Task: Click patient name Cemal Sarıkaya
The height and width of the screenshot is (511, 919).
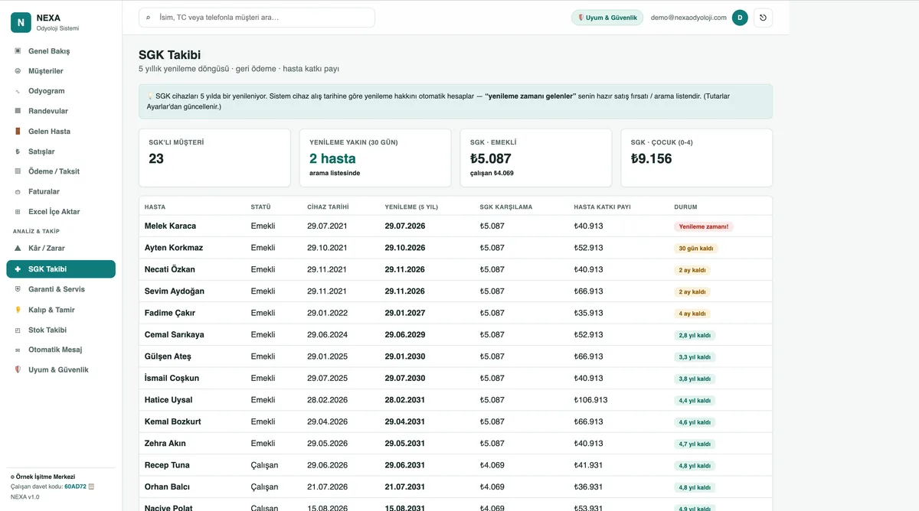Action: pyautogui.click(x=175, y=335)
